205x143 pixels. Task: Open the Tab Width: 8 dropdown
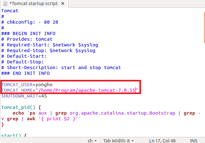click(x=118, y=141)
